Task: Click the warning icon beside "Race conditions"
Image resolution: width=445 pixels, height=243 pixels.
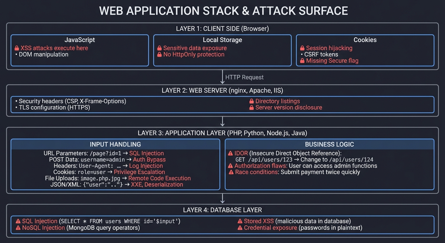Action: pyautogui.click(x=230, y=172)
